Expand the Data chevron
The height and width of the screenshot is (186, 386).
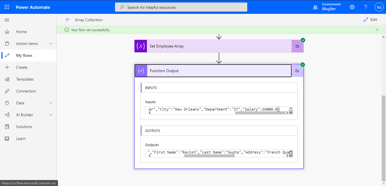[51, 103]
